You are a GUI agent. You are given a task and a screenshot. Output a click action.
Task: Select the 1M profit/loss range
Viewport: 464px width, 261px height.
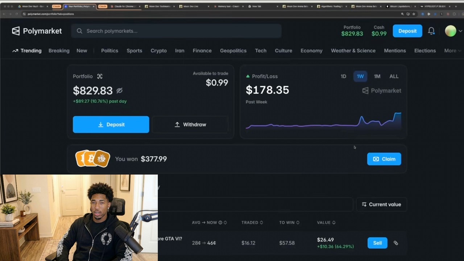pyautogui.click(x=377, y=76)
